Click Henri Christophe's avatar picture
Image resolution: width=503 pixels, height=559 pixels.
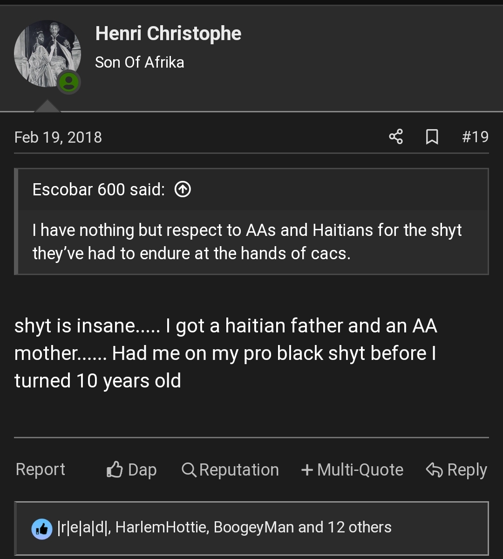(x=46, y=52)
